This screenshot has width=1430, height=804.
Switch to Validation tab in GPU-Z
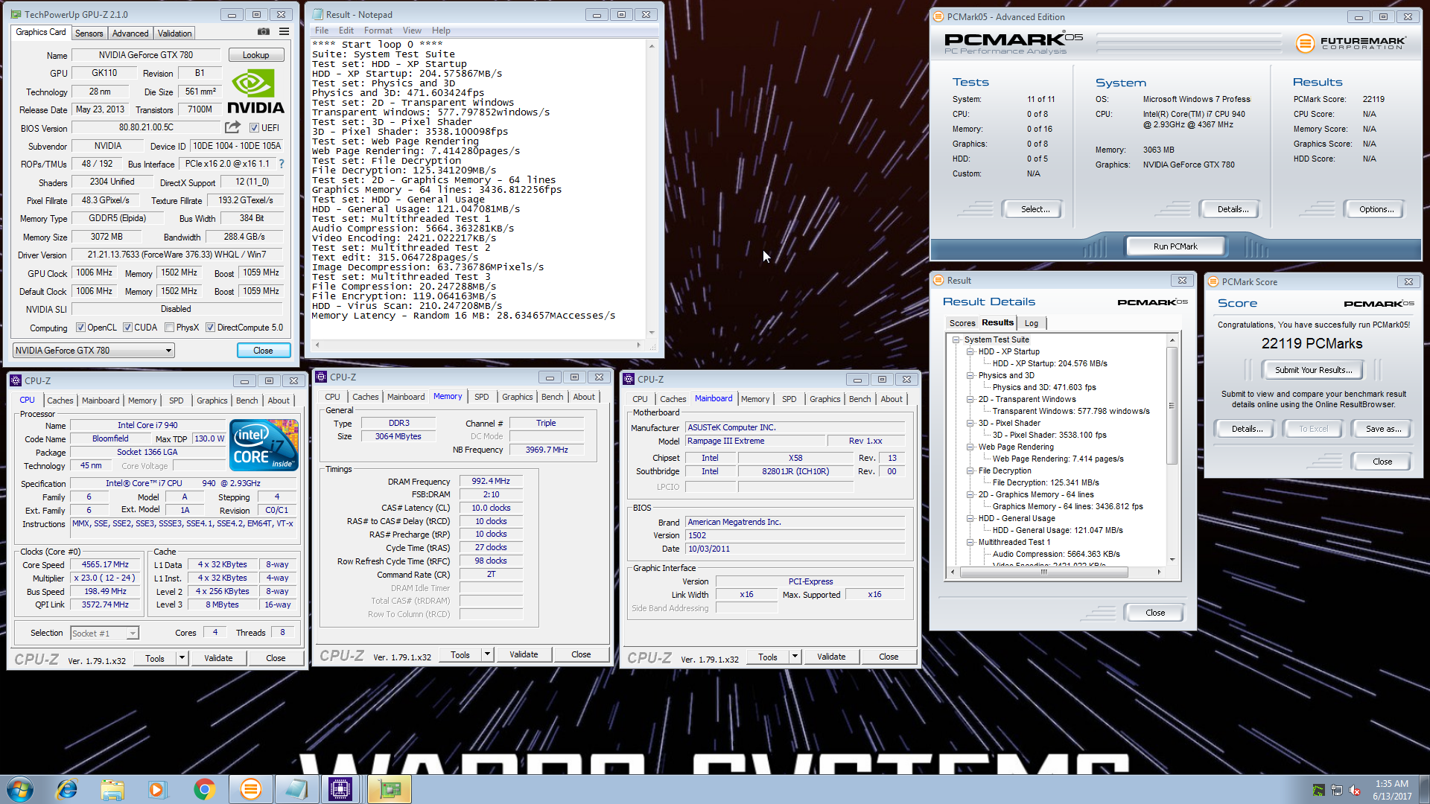[x=175, y=33]
